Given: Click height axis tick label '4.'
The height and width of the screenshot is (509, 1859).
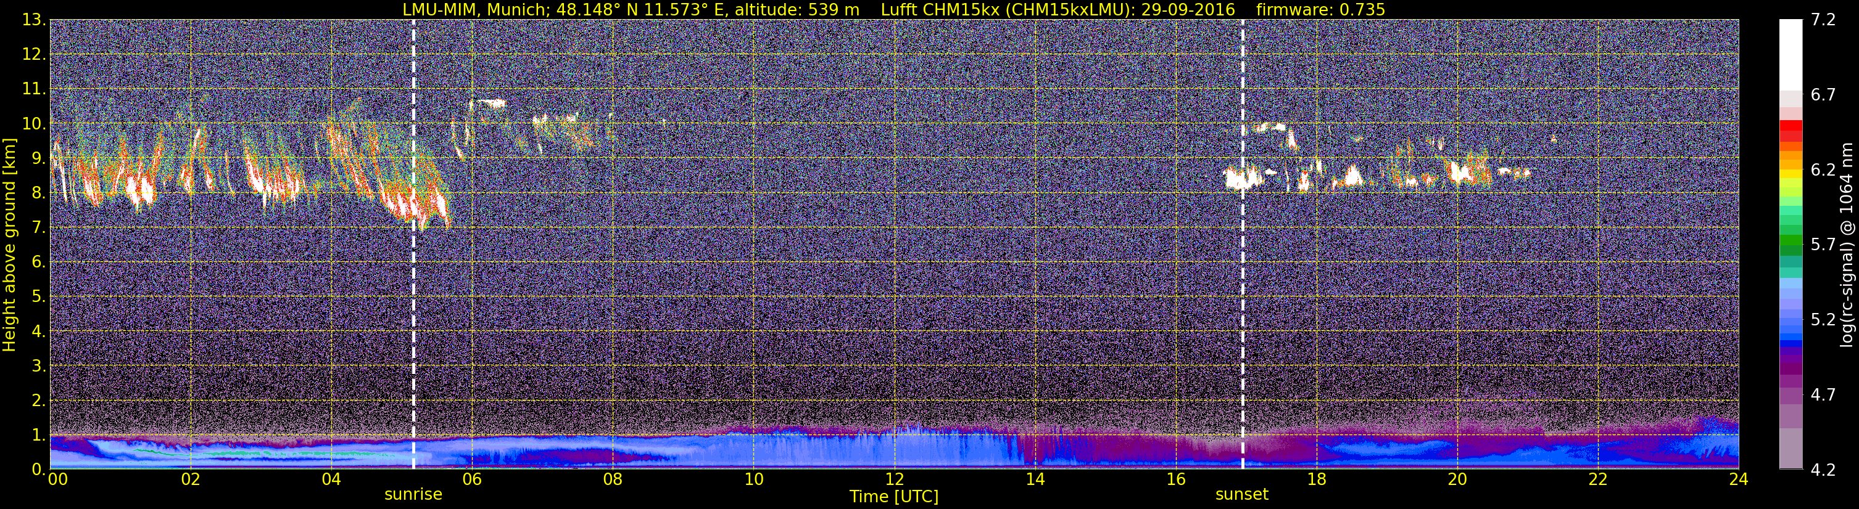Looking at the screenshot, I should tap(38, 331).
